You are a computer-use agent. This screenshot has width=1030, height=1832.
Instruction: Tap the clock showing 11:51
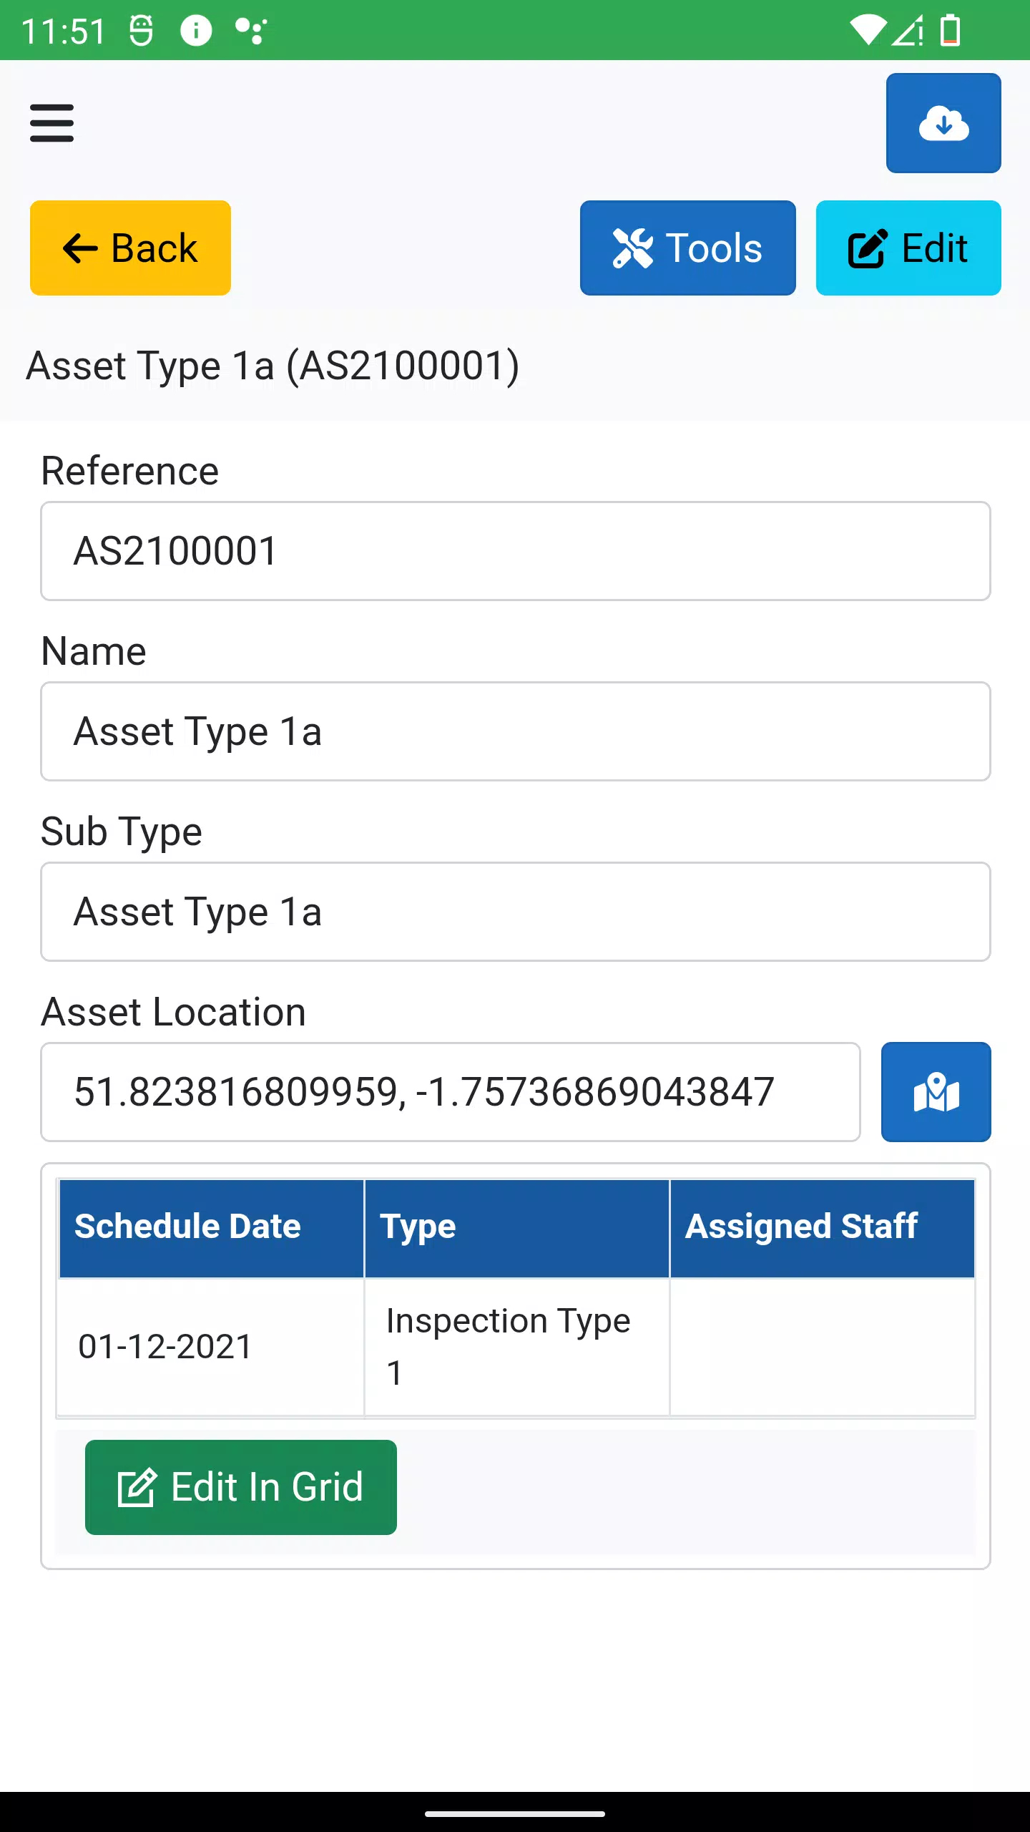click(x=64, y=31)
